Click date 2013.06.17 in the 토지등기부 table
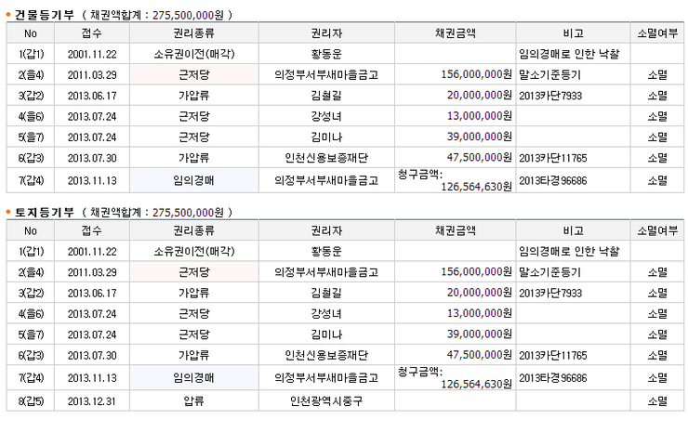This screenshot has height=432, width=688. coord(92,293)
